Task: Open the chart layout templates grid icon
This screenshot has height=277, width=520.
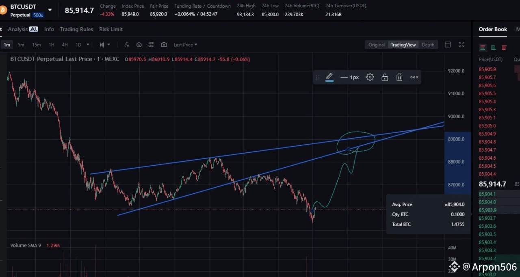Action: [x=151, y=45]
